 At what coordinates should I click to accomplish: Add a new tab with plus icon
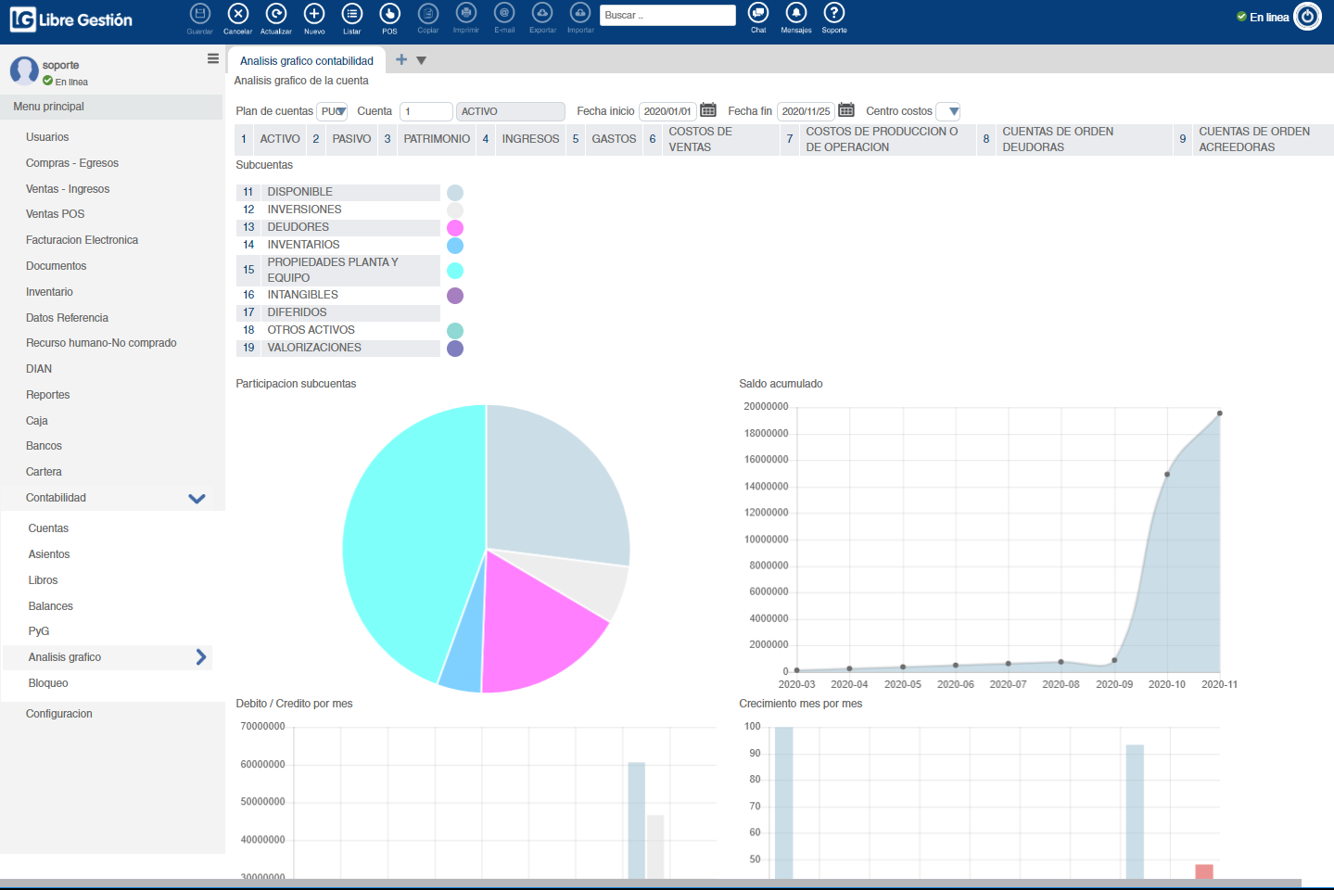tap(401, 59)
